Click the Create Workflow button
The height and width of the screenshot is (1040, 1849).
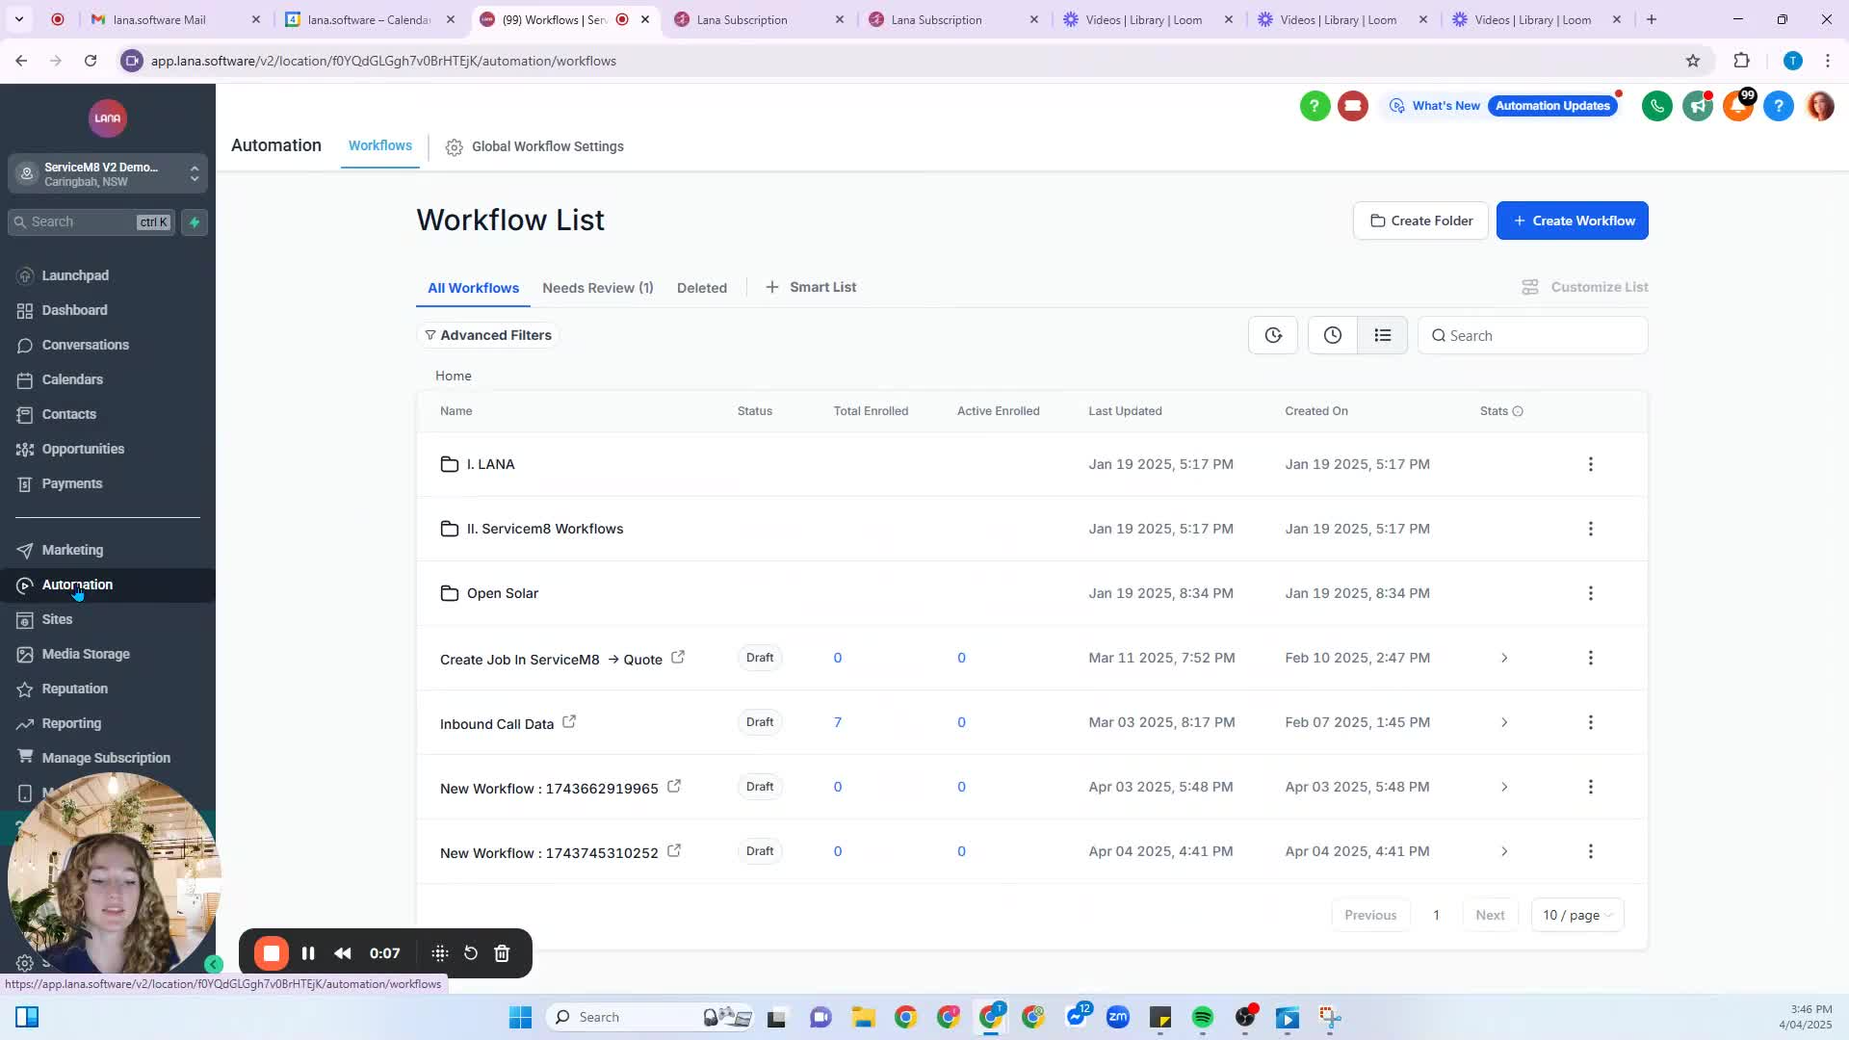[1573, 221]
